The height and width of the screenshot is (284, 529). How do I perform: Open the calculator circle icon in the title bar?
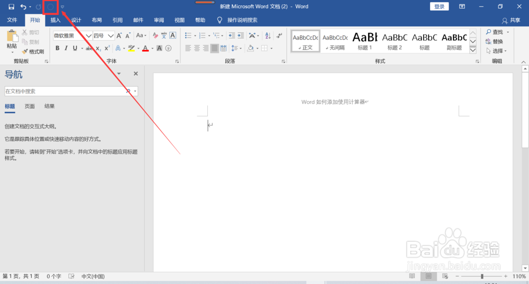51,7
